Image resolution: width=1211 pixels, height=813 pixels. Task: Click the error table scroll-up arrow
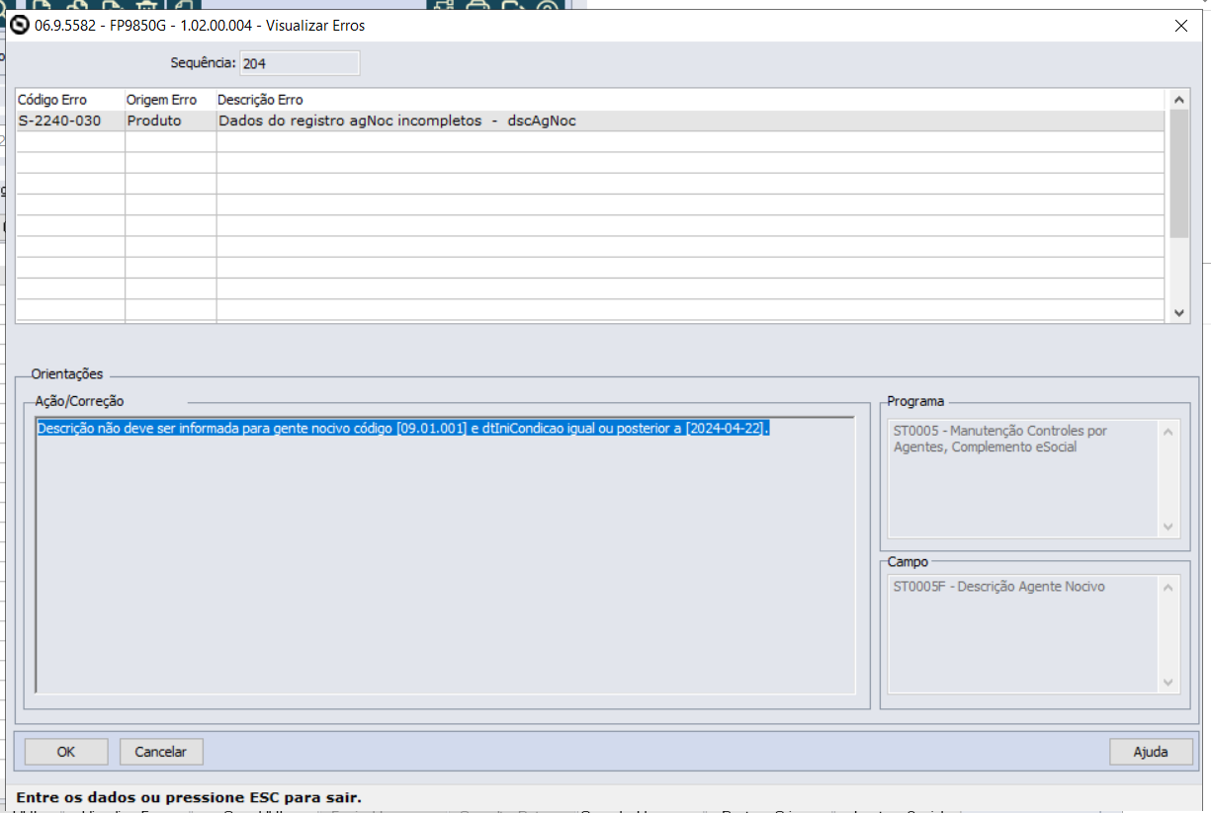[1178, 100]
